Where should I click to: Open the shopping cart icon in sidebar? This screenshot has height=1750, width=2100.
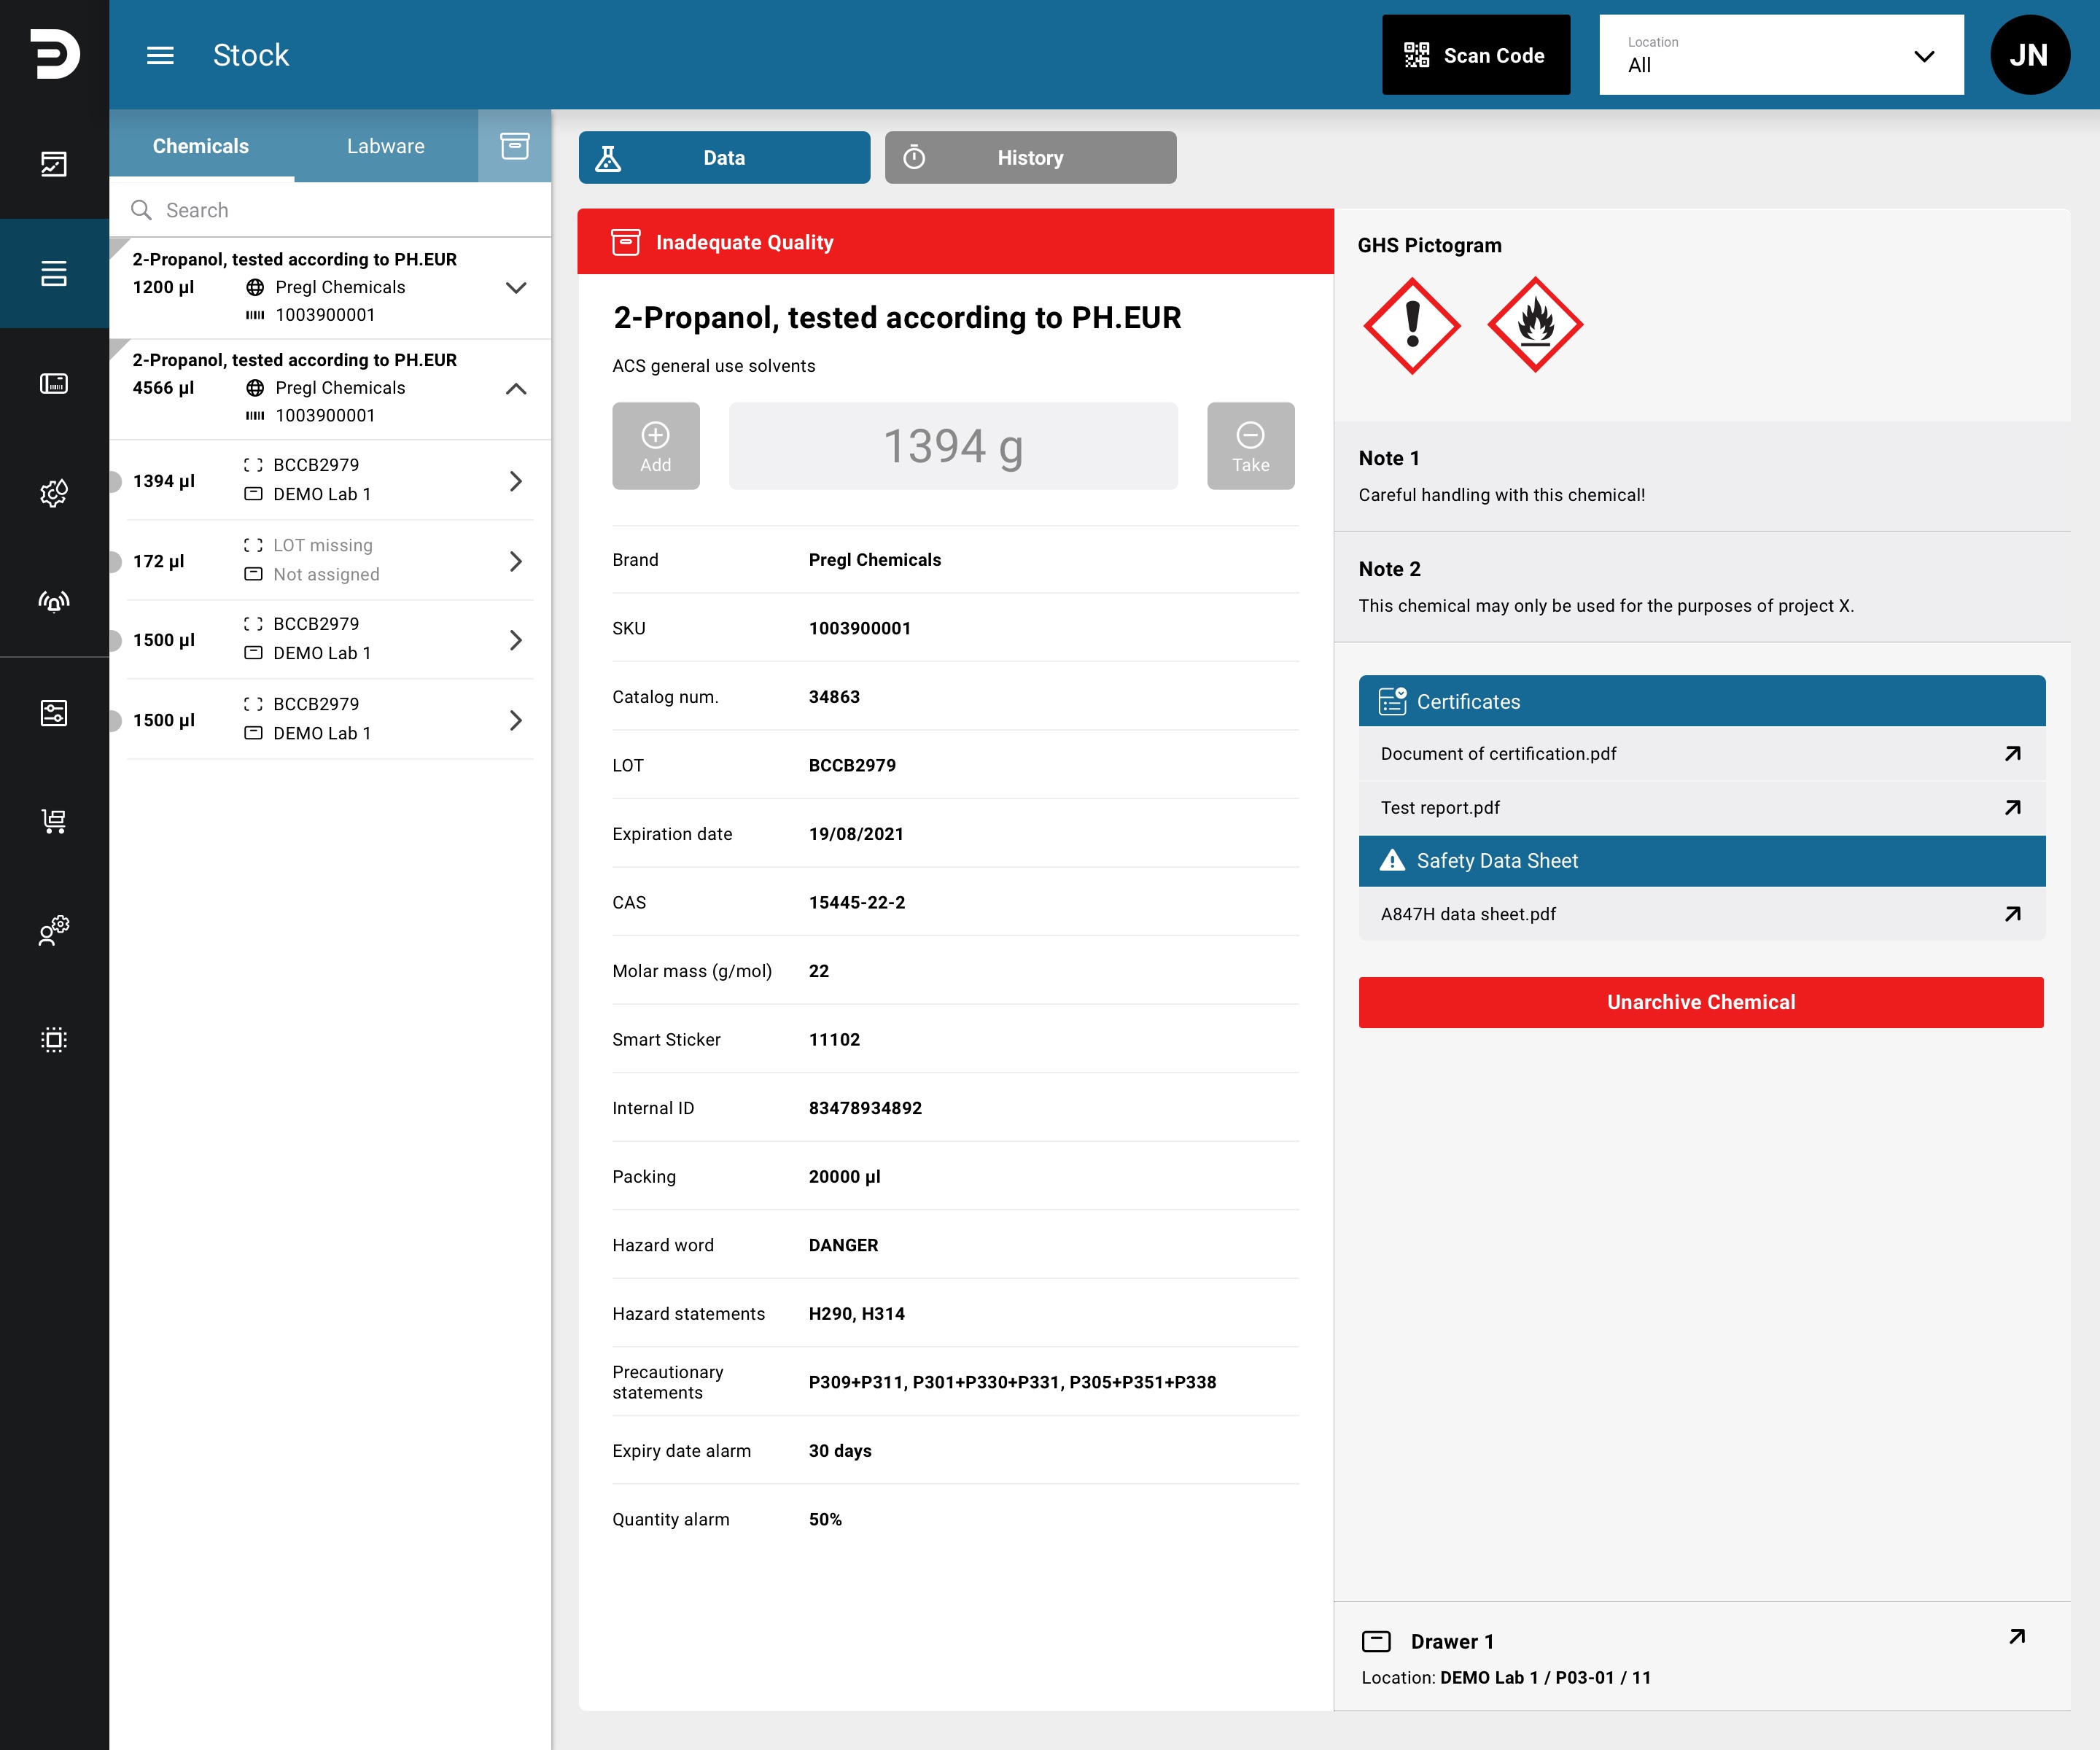point(54,821)
